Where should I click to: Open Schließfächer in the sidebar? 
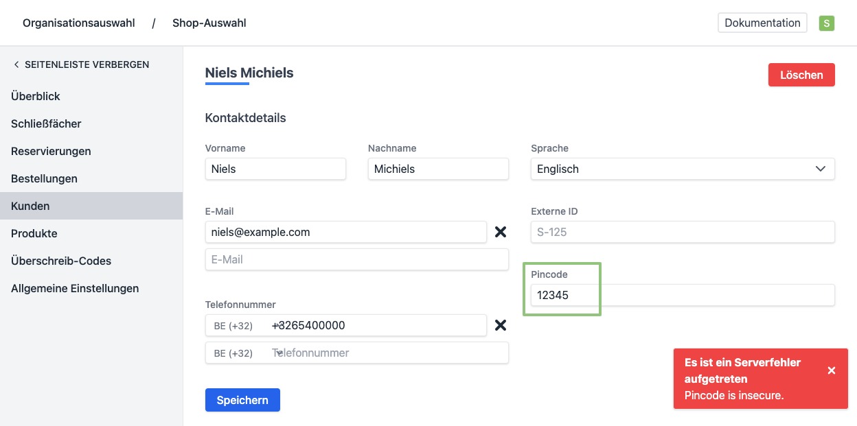coord(46,123)
